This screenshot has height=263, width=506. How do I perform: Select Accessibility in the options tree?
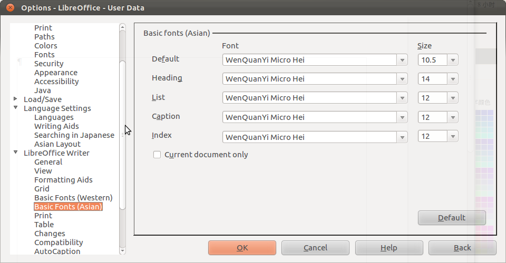[56, 82]
